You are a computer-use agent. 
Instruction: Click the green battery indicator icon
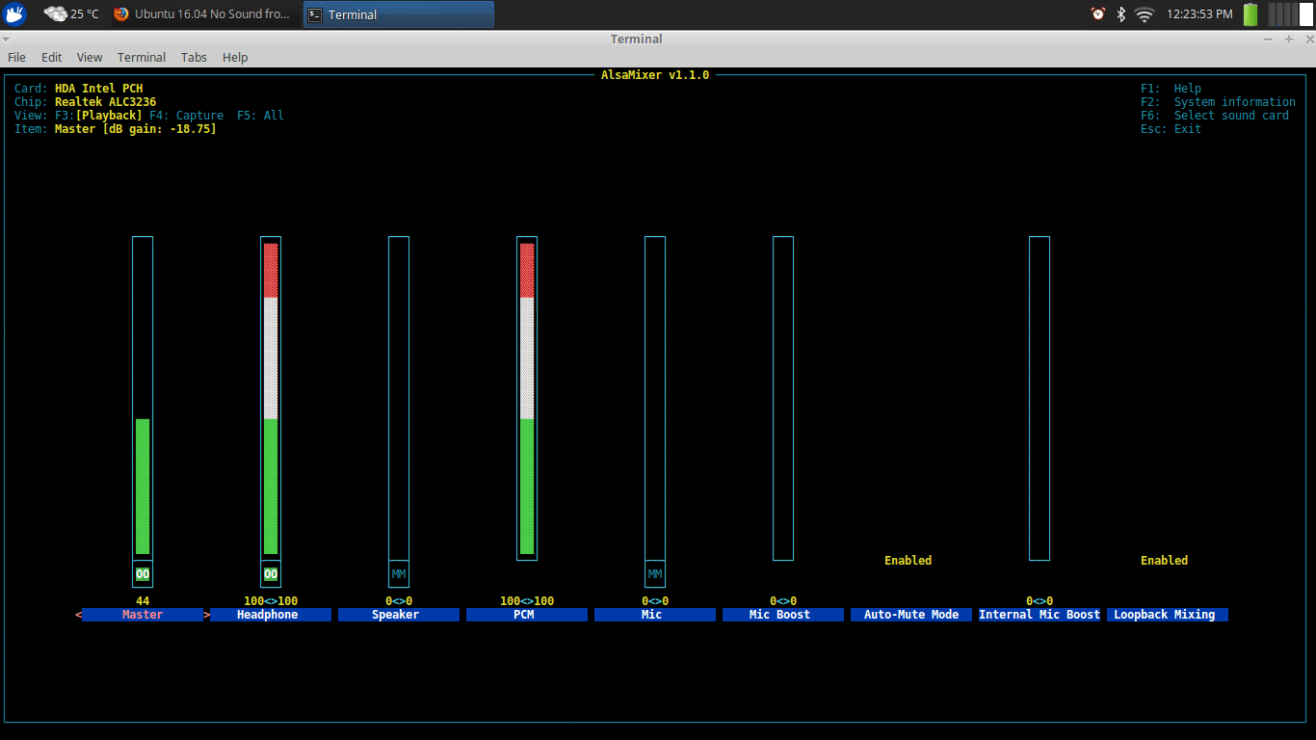pos(1250,13)
